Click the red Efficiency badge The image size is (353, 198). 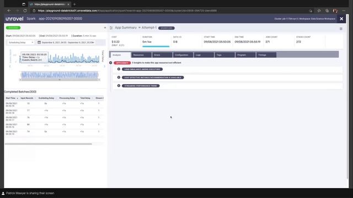[x=122, y=63]
